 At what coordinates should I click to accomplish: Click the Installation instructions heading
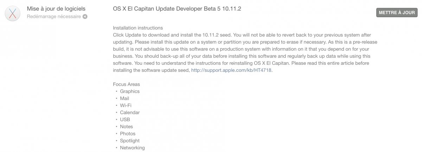[x=138, y=28]
